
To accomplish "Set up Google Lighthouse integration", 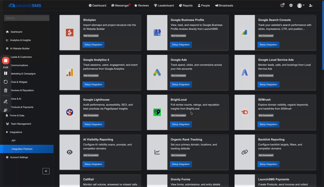I will (93, 124).
